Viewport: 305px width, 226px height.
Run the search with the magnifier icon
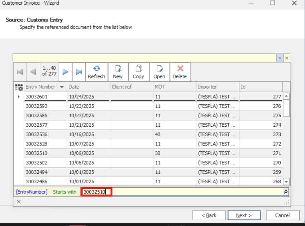click(x=286, y=192)
